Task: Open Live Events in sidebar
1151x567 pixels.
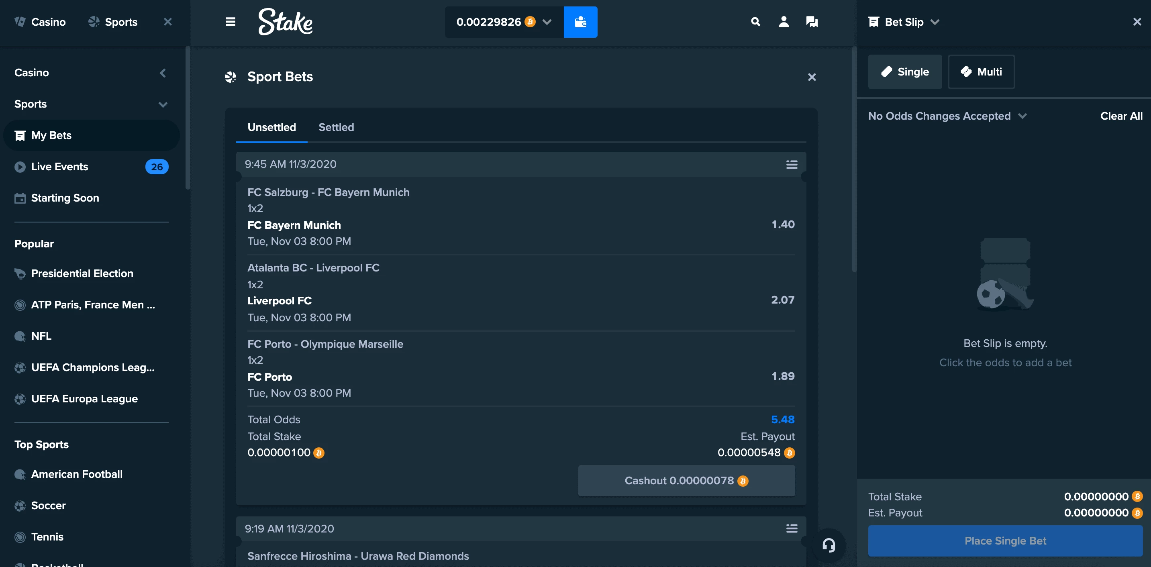Action: pyautogui.click(x=92, y=167)
